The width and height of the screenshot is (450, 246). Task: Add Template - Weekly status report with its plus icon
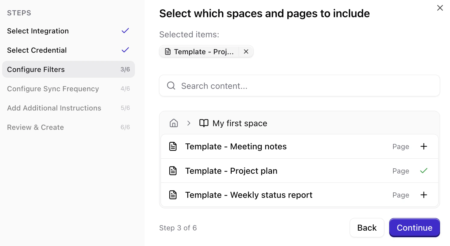[x=423, y=195]
